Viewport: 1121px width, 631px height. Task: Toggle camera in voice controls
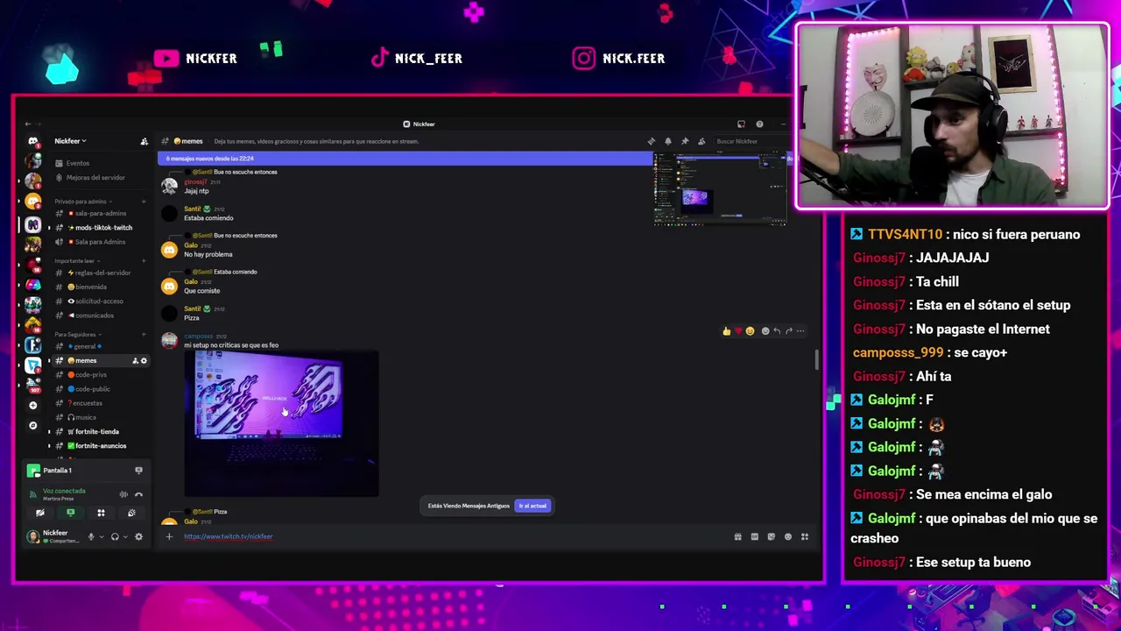pos(39,513)
